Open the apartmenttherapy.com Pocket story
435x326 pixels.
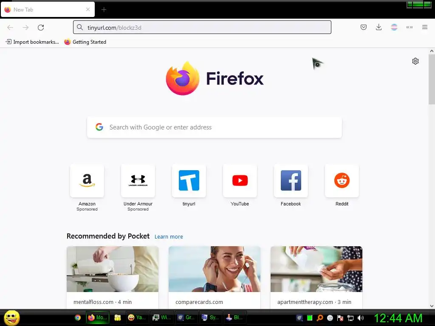[316, 277]
